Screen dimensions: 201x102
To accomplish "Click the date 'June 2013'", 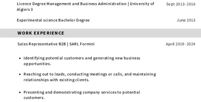I will (x=186, y=20).
